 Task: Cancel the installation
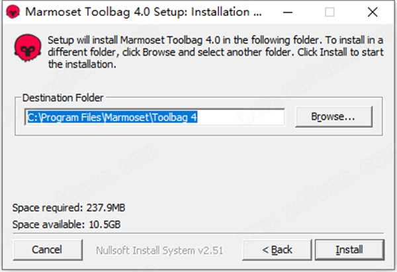(x=47, y=249)
